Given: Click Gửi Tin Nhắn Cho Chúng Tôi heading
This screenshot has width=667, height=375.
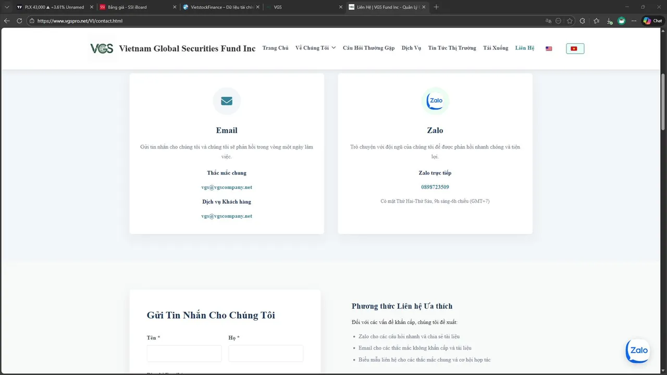Looking at the screenshot, I should pos(211,315).
